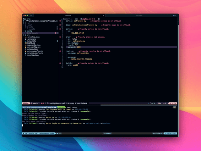This screenshot has width=201, height=151.
Task: Click KAMAL_REGISTRY_PASSWORD text
Action: click(x=82, y=59)
